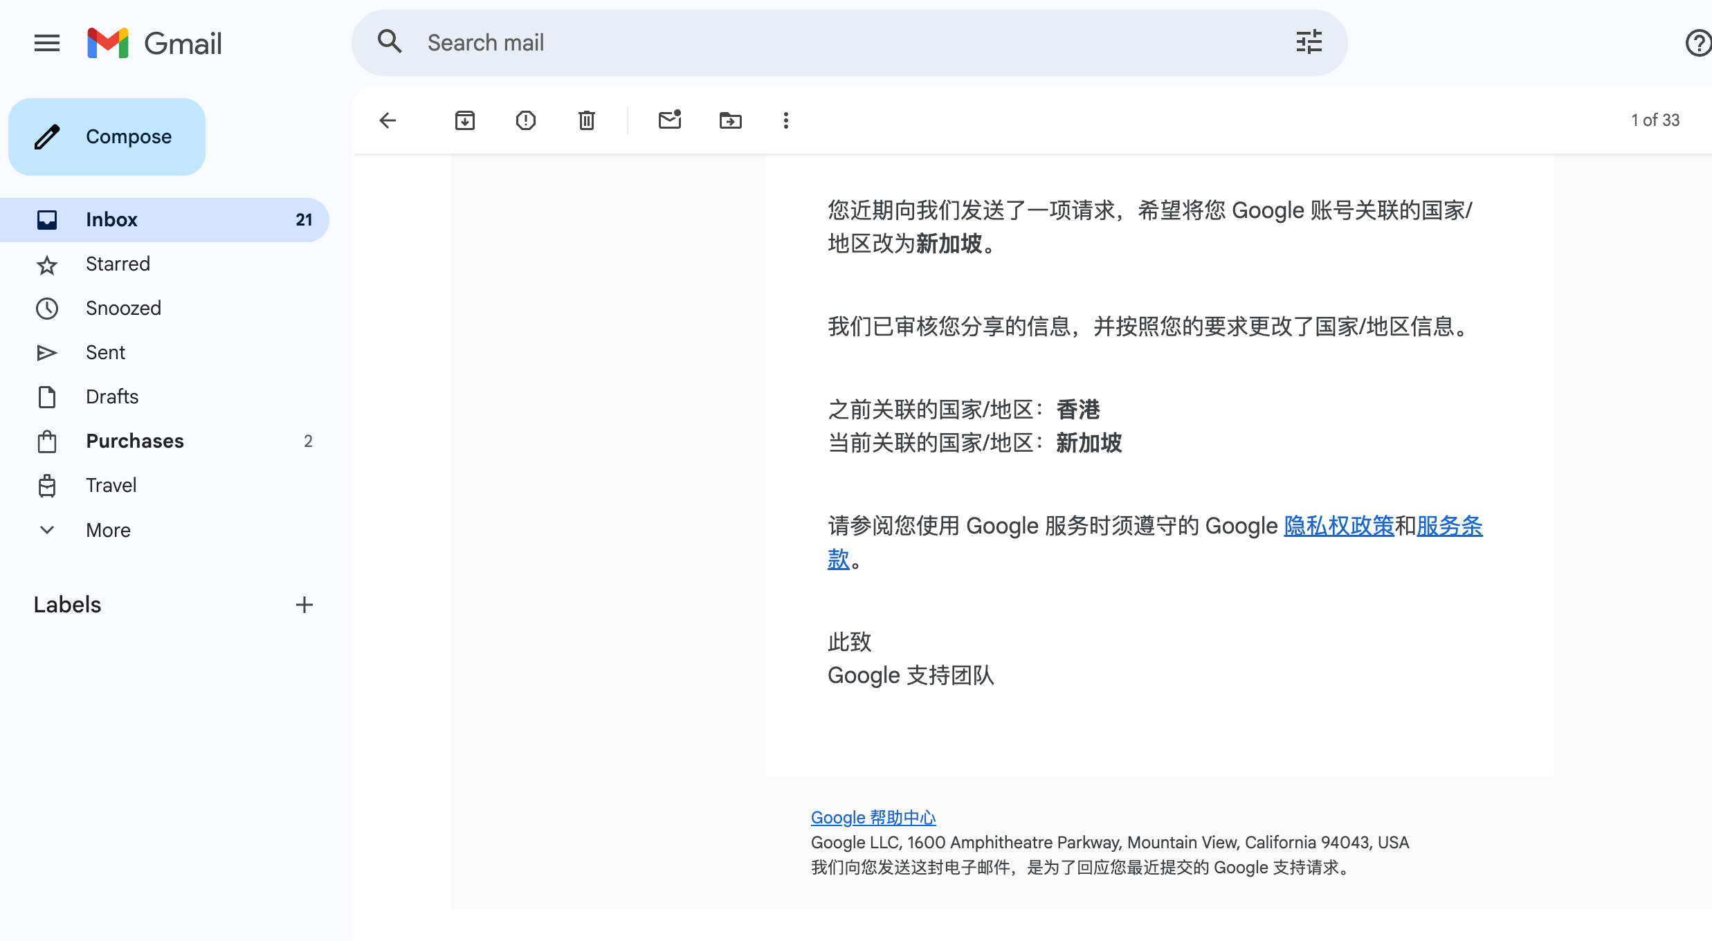The width and height of the screenshot is (1712, 941).
Task: Show search options filter icon
Action: tap(1309, 42)
